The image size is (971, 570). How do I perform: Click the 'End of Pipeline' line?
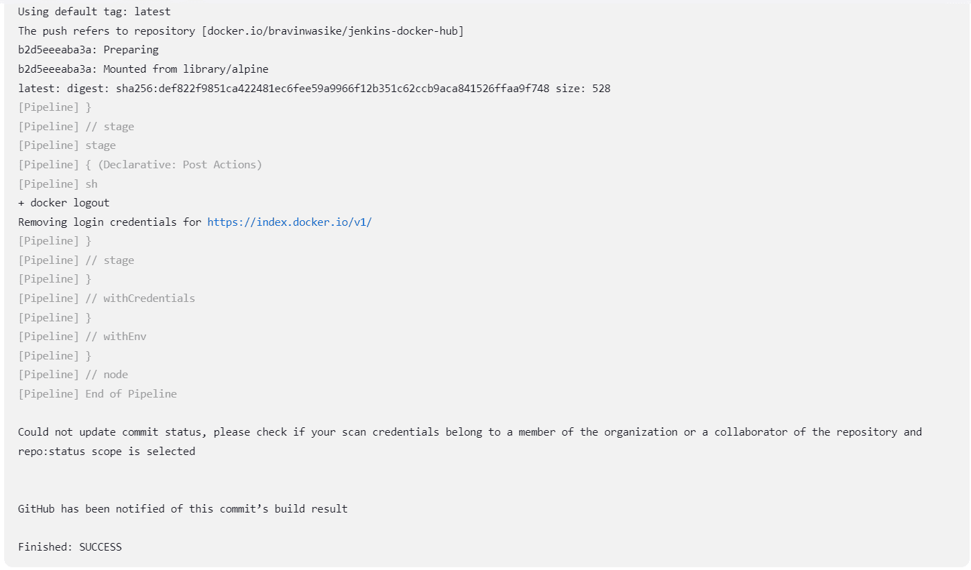coord(98,394)
